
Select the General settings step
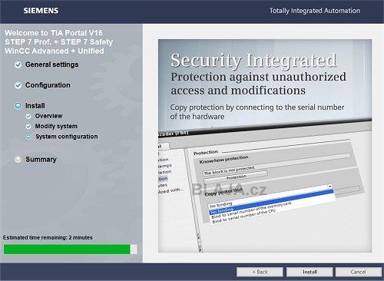pos(51,64)
